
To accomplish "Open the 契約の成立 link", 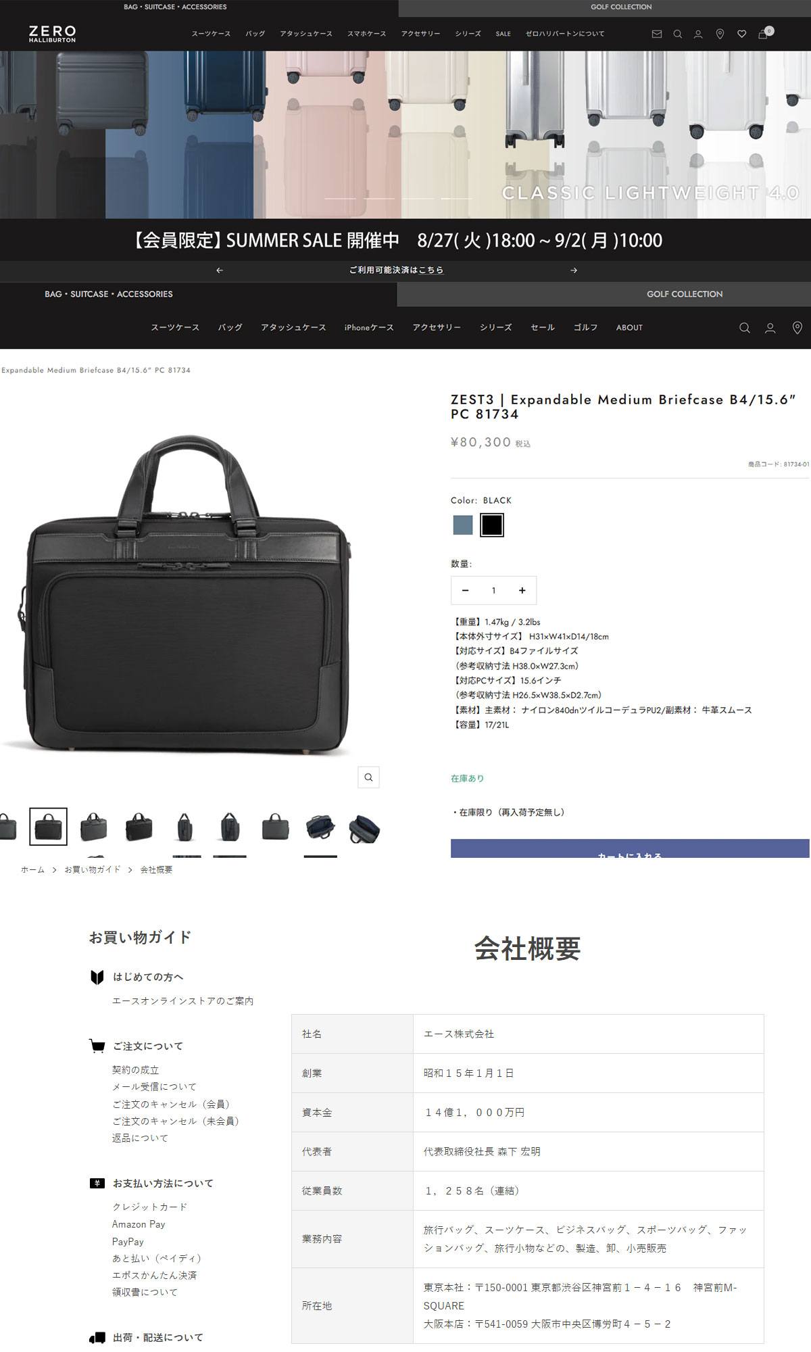I will tap(136, 1070).
